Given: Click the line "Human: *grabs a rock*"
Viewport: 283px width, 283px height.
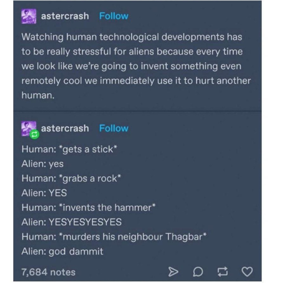Looking at the screenshot, I should point(71,178).
